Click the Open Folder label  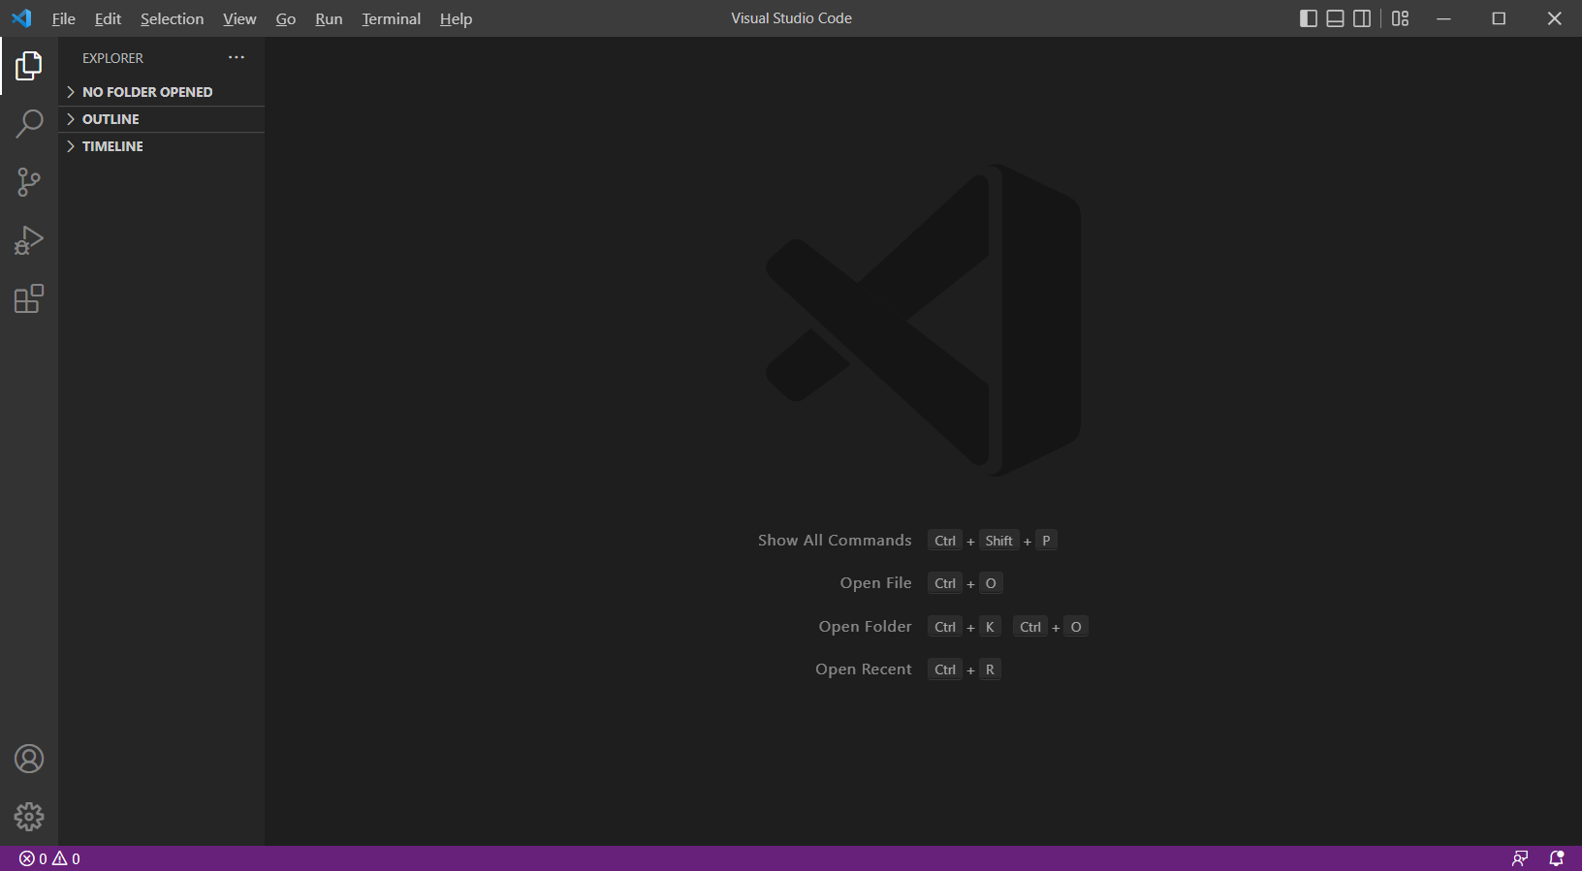[x=866, y=627]
